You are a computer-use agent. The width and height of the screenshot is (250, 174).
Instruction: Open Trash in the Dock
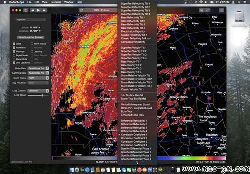178,170
